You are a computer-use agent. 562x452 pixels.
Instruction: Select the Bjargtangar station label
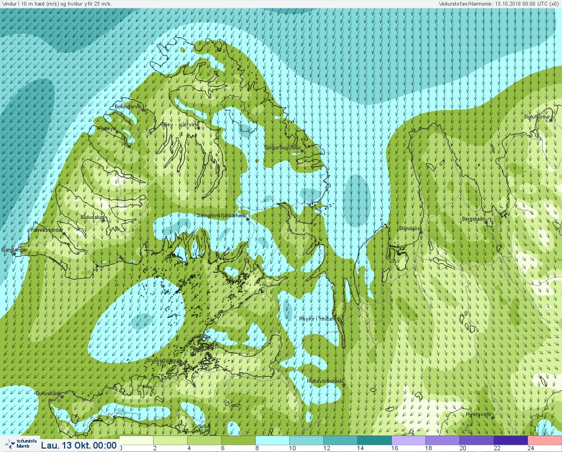pyautogui.click(x=15, y=250)
